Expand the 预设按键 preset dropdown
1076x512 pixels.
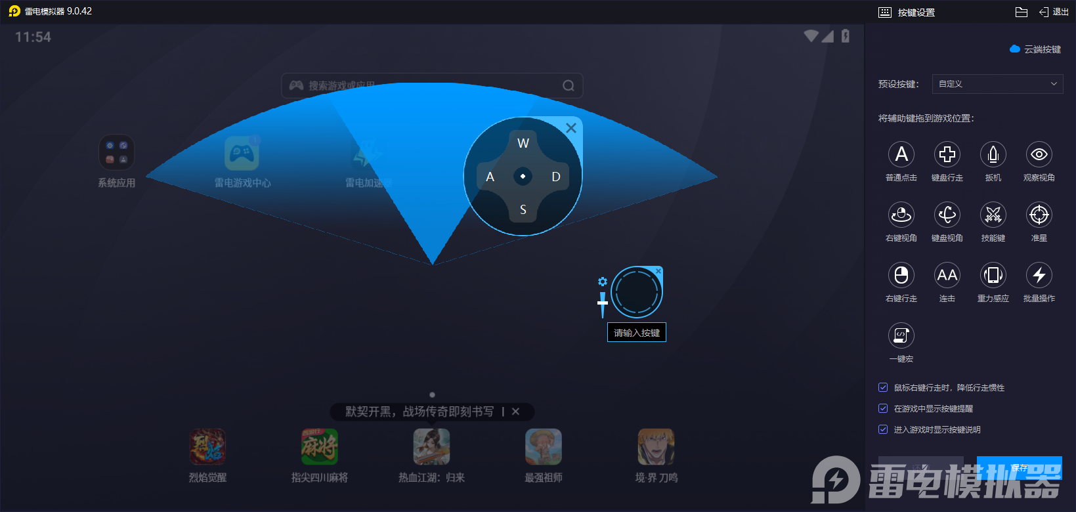point(997,84)
